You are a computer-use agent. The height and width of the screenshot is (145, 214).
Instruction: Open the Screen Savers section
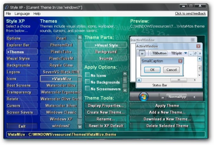coord(22,112)
